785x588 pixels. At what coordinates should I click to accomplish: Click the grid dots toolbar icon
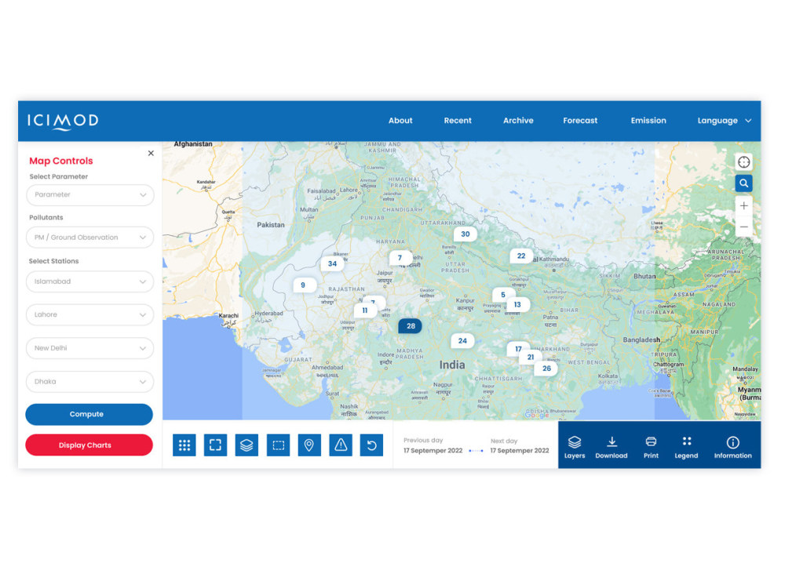[184, 445]
